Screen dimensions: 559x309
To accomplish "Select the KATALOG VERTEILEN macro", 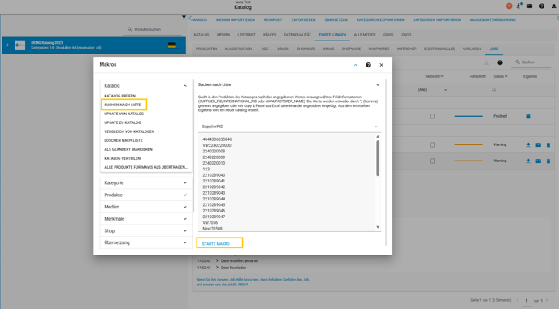I will tap(122, 158).
